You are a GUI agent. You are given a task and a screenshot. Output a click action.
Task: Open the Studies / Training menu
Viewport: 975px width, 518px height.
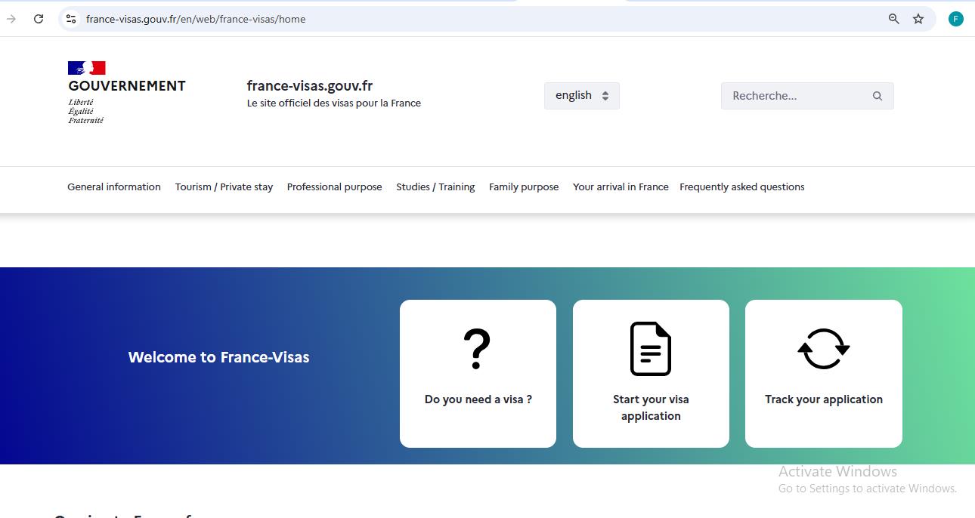[x=435, y=187]
